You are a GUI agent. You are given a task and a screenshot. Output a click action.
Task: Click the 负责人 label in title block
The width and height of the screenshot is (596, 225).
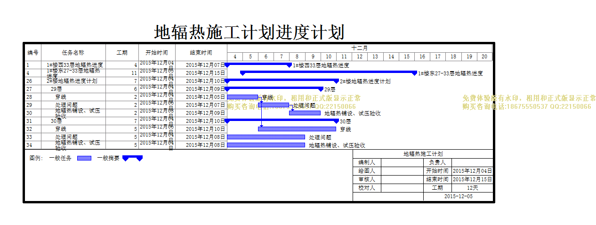[x=437, y=162]
